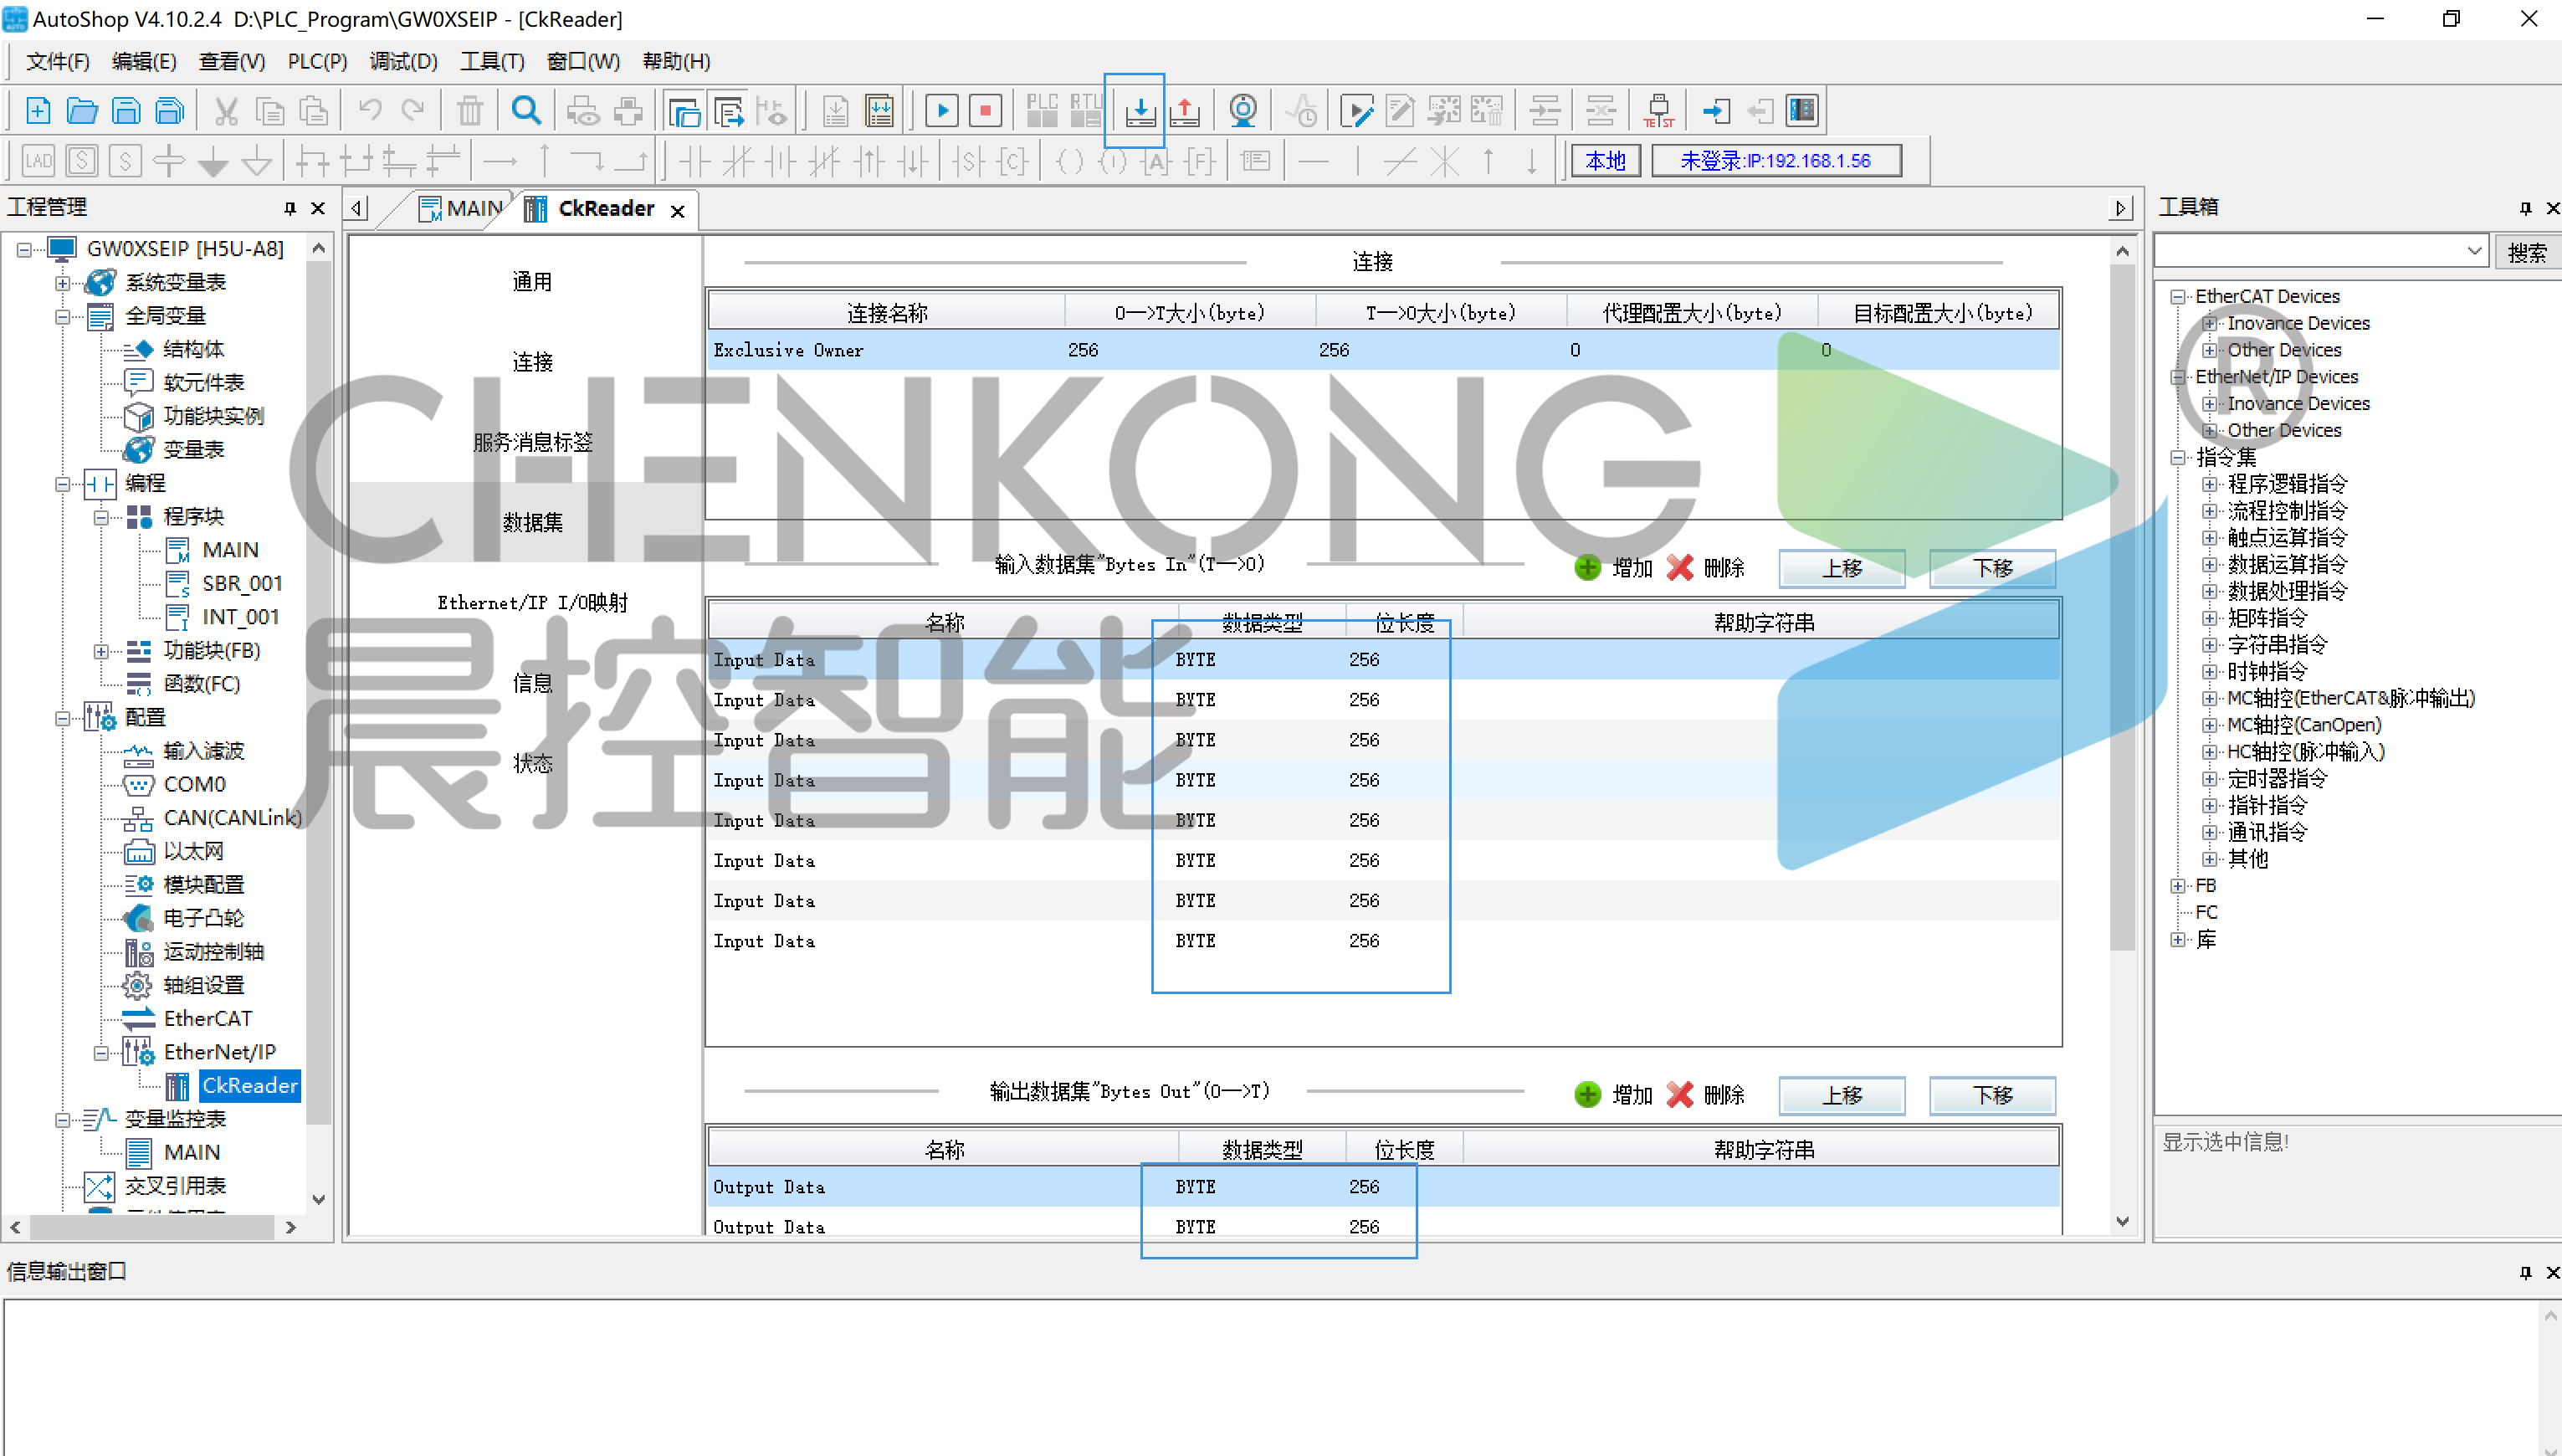This screenshot has height=1456, width=2562.
Task: Expand the 通讯指令 instruction group
Action: click(2209, 833)
